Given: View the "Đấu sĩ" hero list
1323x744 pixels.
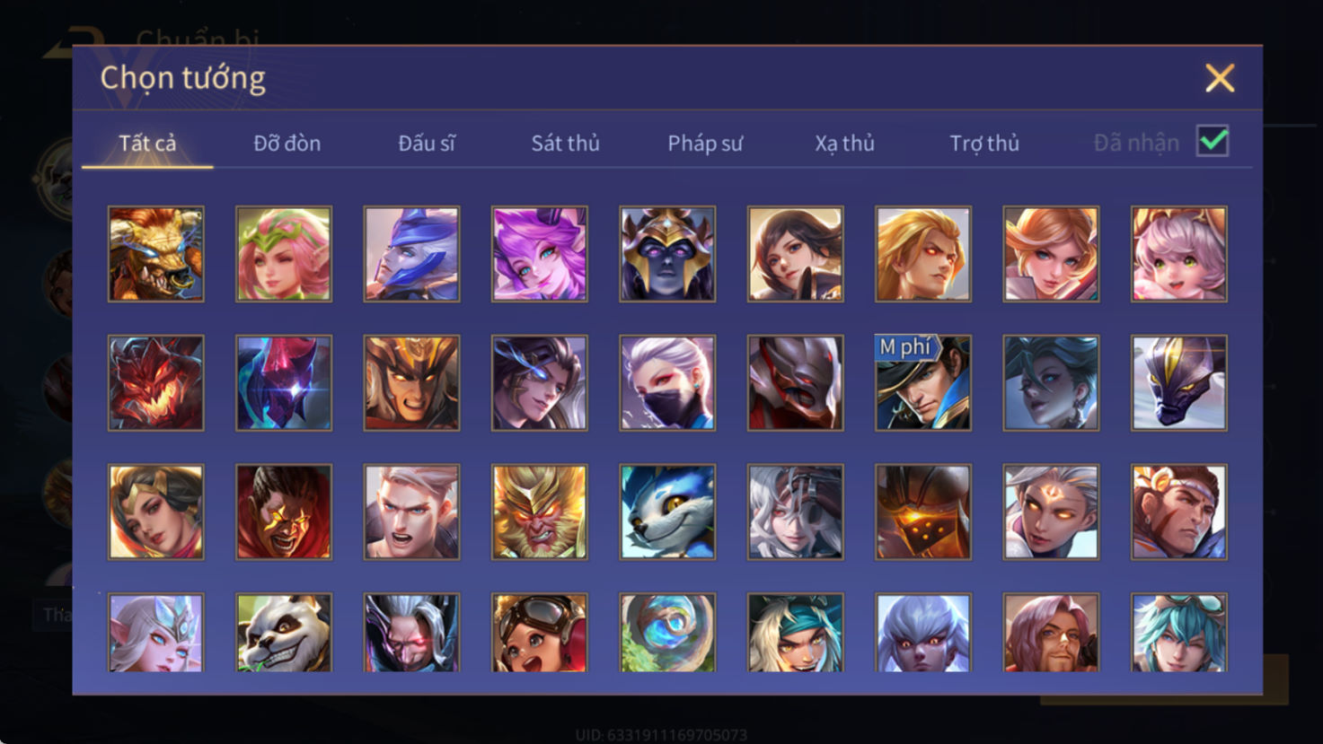Looking at the screenshot, I should coord(427,143).
